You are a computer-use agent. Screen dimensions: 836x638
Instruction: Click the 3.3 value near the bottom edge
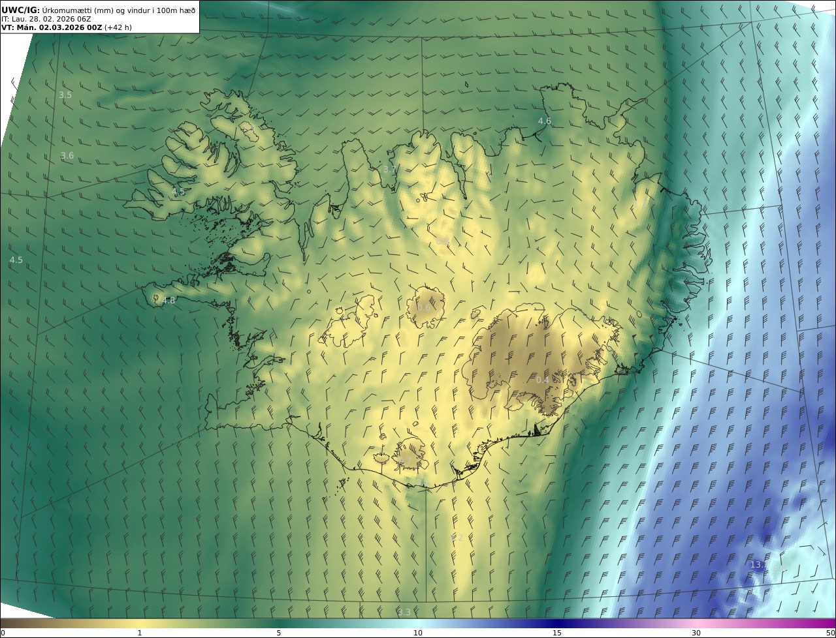pos(404,613)
